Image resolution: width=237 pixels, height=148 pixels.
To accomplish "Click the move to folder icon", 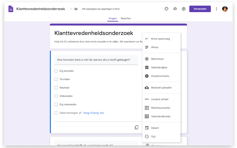I will click(76, 9).
